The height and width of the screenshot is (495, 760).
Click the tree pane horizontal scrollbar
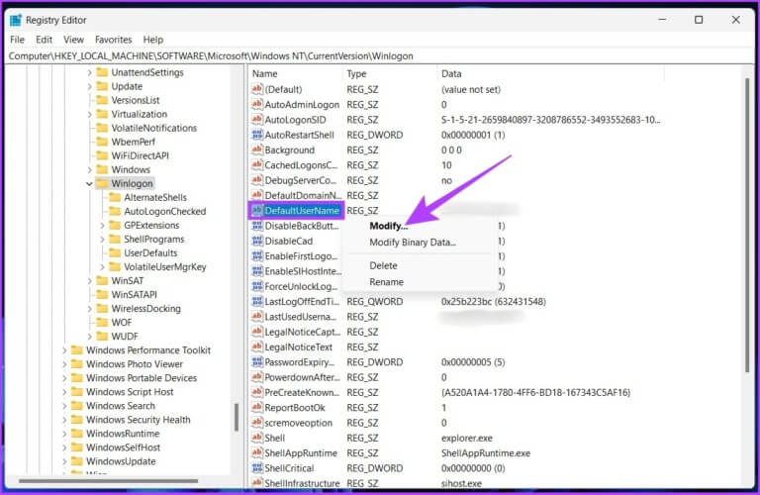(109, 481)
